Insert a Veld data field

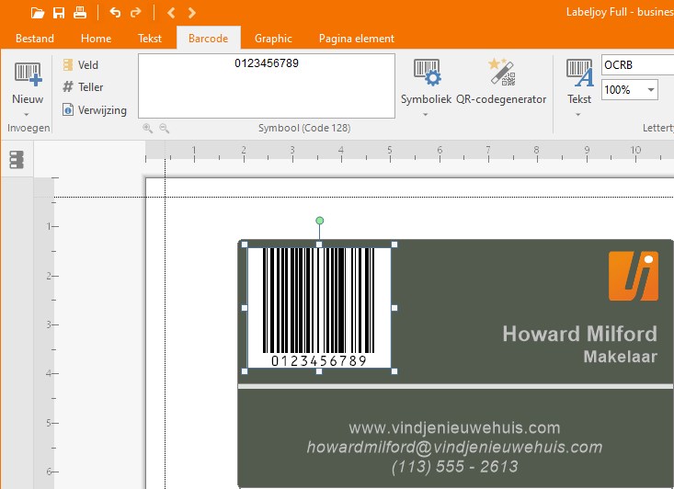[80, 65]
